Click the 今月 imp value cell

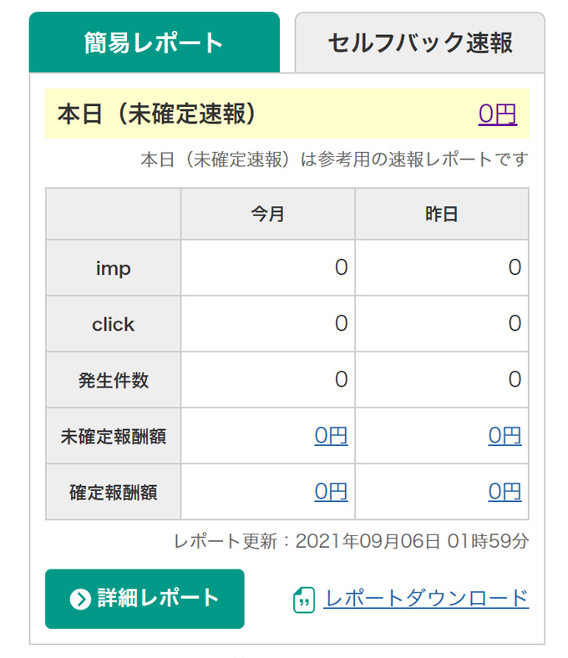(268, 268)
